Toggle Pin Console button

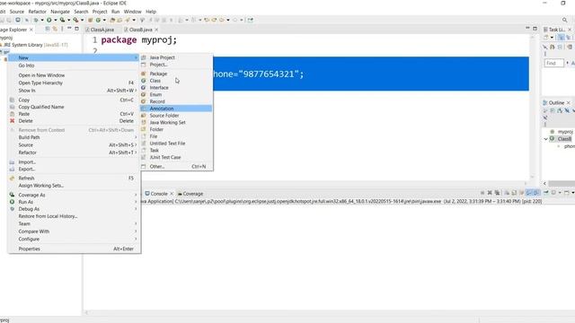pyautogui.click(x=546, y=193)
